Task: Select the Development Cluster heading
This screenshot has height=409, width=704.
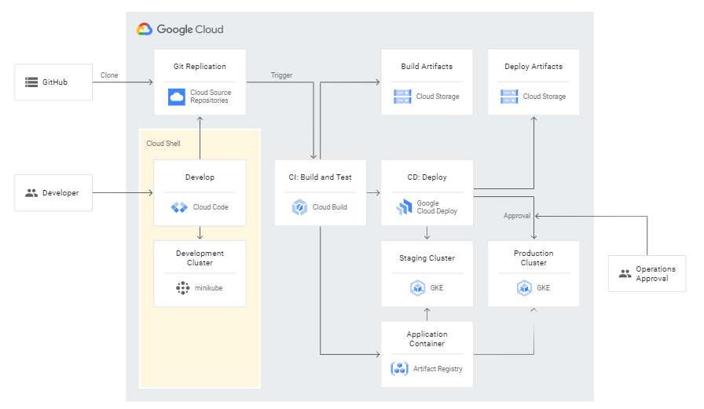Action: click(x=200, y=257)
